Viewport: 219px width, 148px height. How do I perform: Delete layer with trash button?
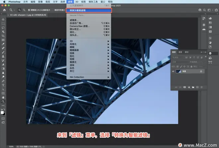point(201,87)
